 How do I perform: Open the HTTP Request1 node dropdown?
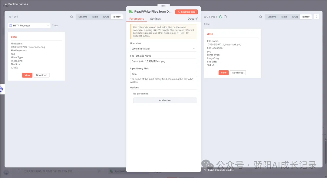pyautogui.click(x=29, y=26)
